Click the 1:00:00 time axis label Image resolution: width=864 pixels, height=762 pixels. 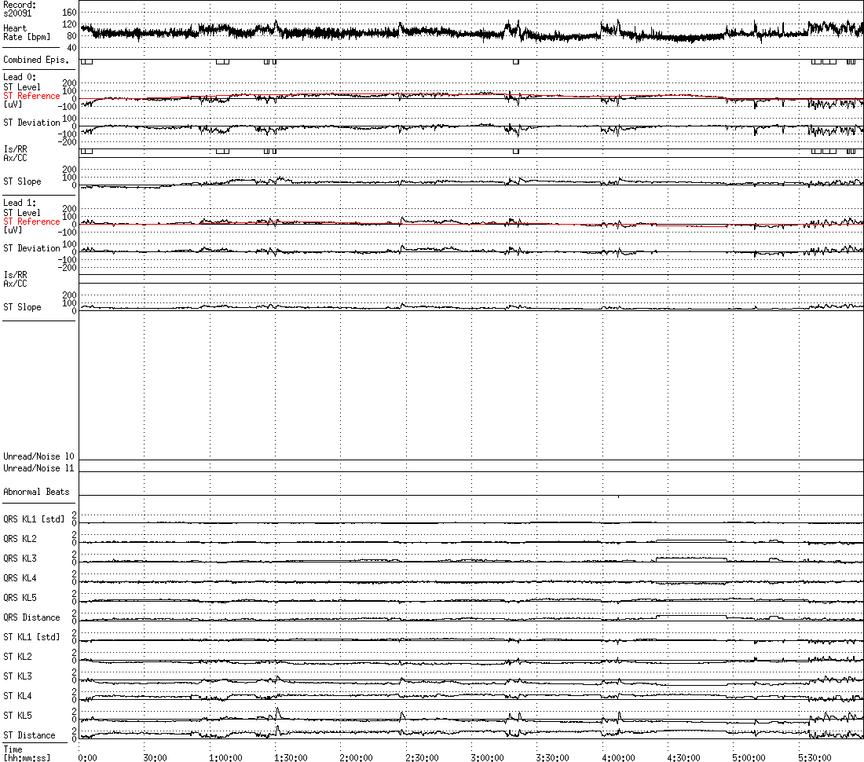click(x=225, y=757)
